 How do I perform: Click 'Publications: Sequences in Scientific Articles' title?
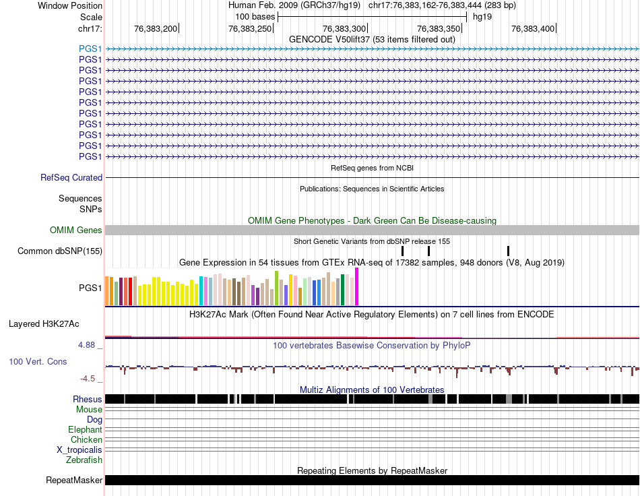[x=372, y=189]
